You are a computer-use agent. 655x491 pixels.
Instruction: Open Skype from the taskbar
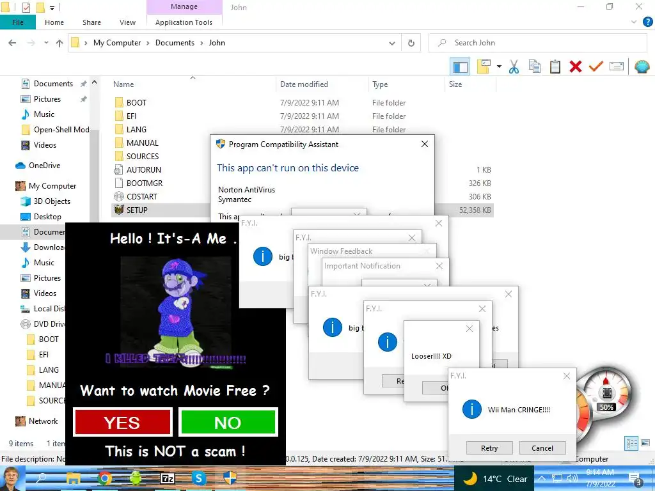(x=199, y=479)
